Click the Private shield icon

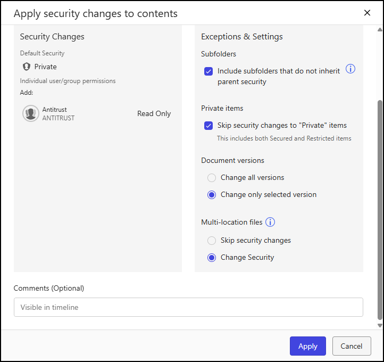pos(27,67)
